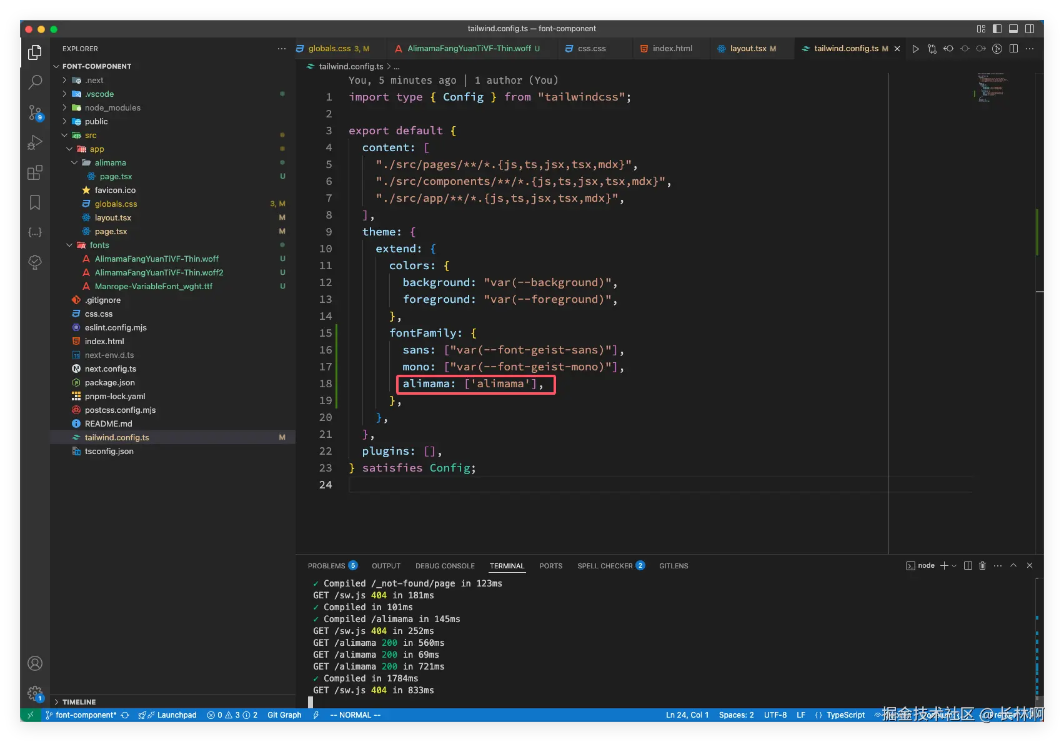
Task: Switch to the layout.tsx tab
Action: pos(748,49)
